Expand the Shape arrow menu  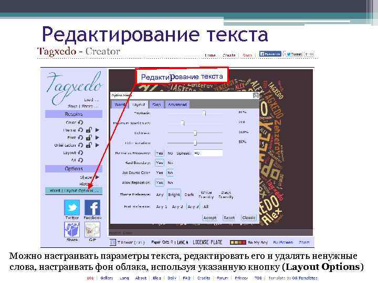point(98,177)
